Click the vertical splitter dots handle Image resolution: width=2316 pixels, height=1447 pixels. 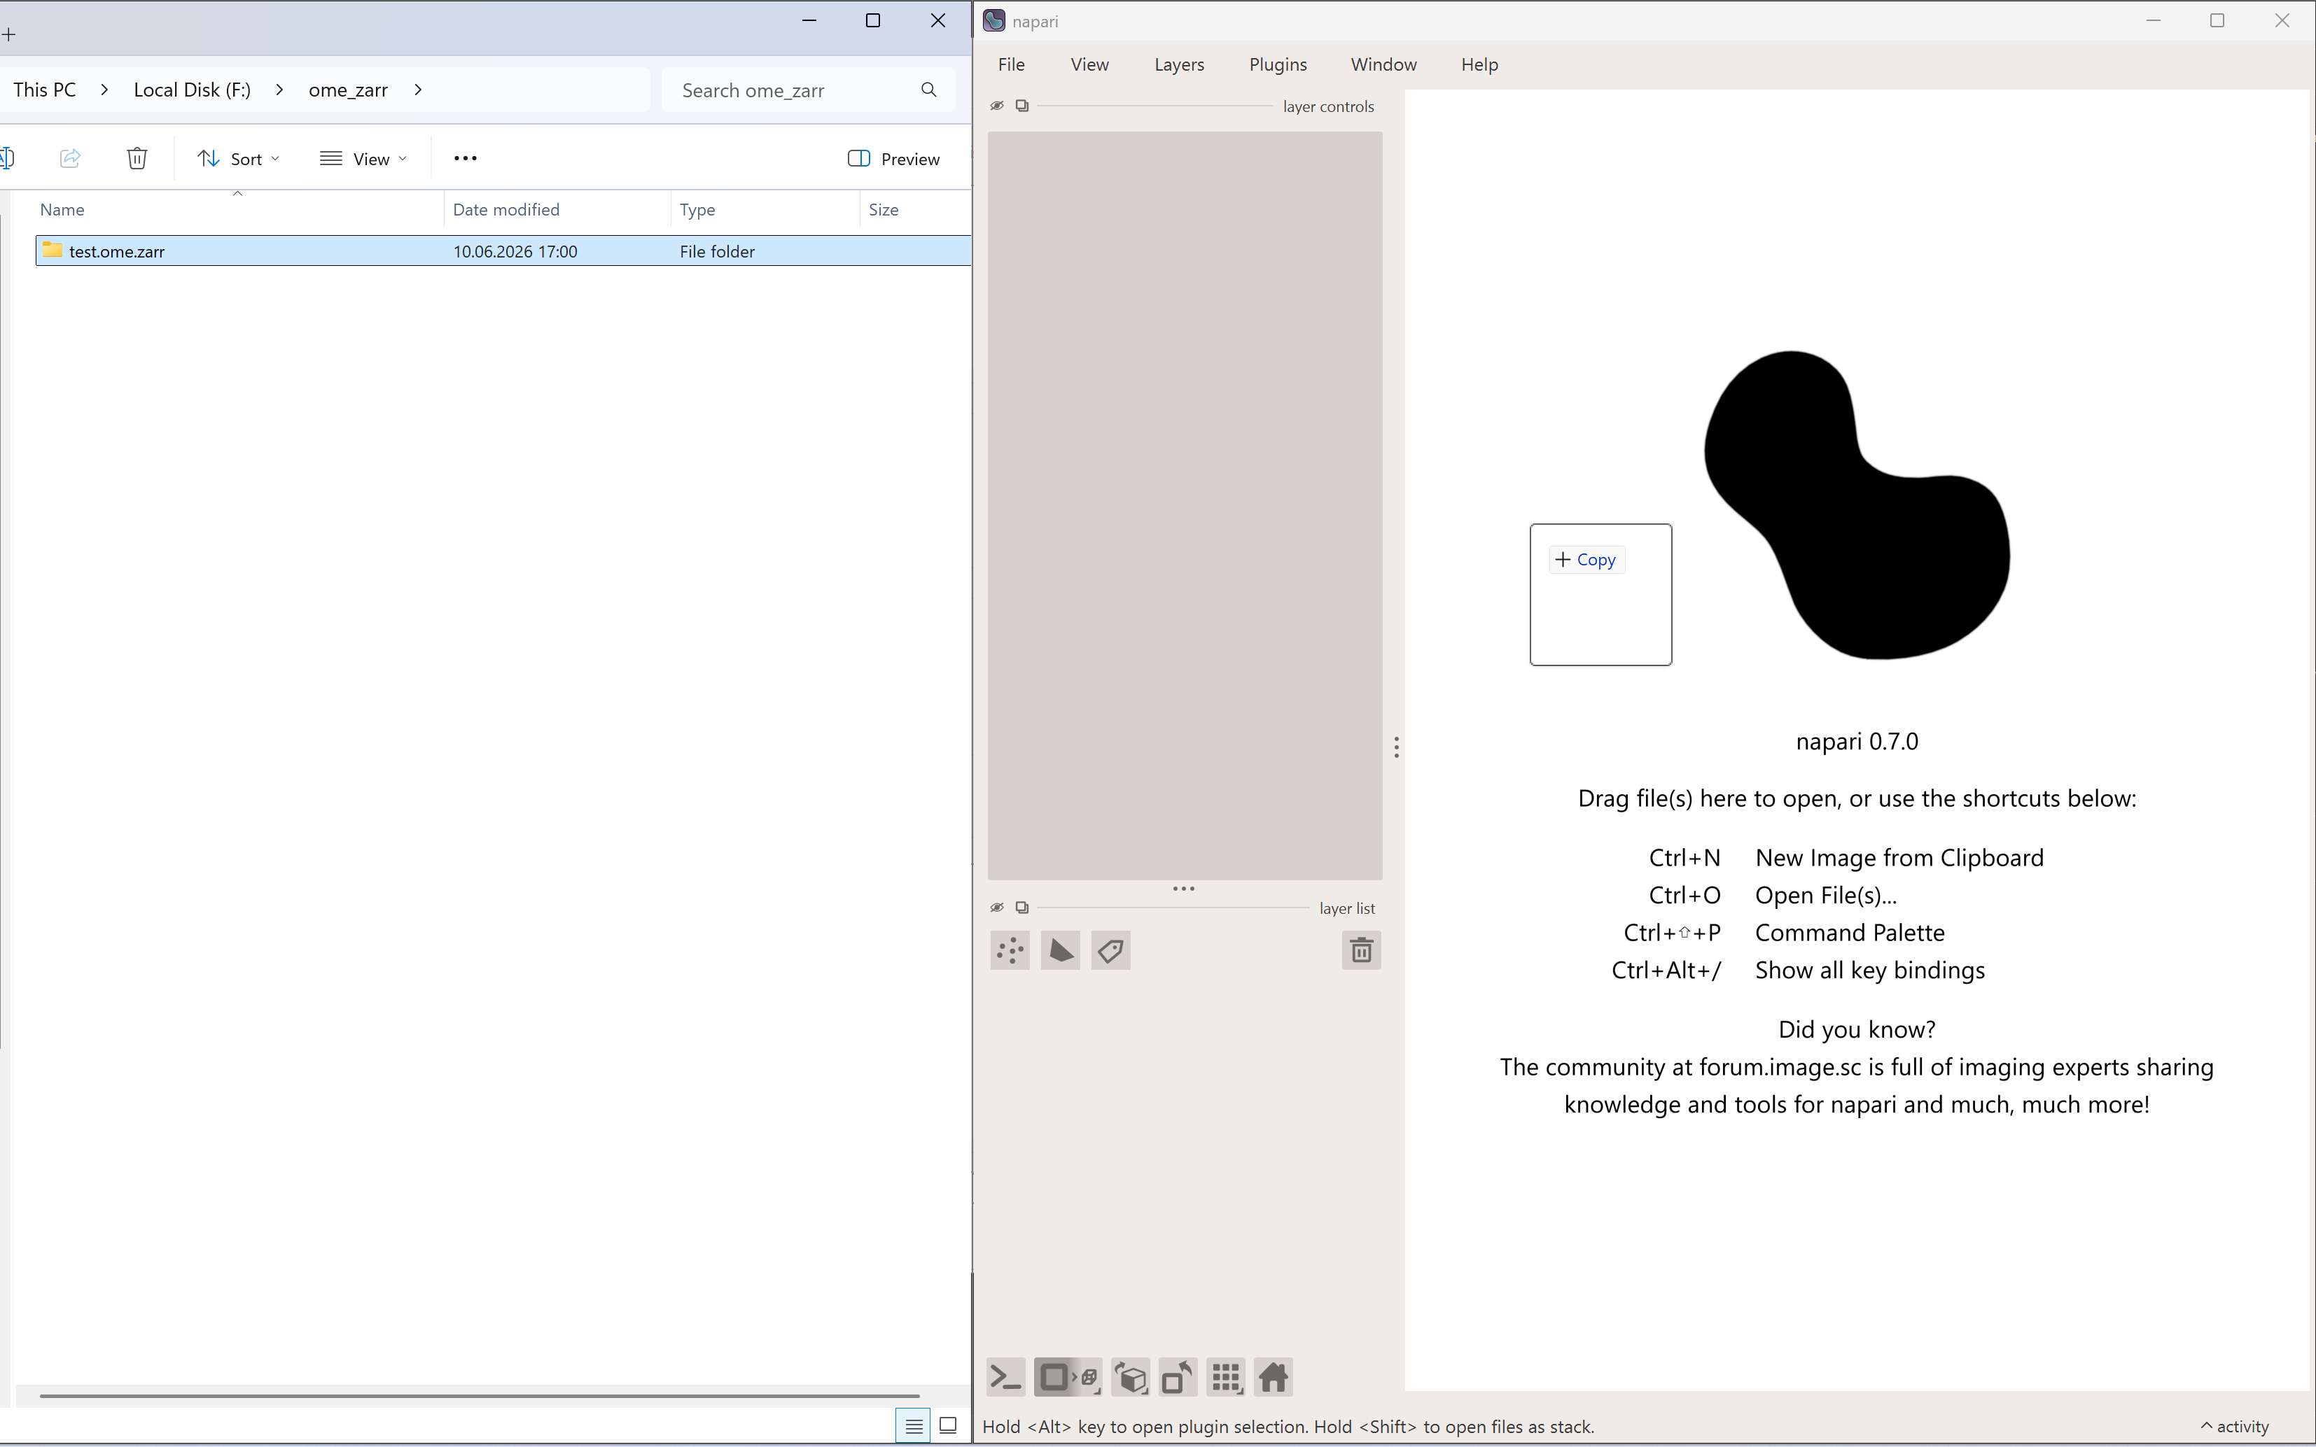point(1396,747)
